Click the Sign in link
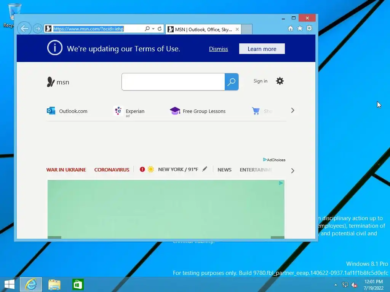Screen dimensions: 390x292 (261, 81)
